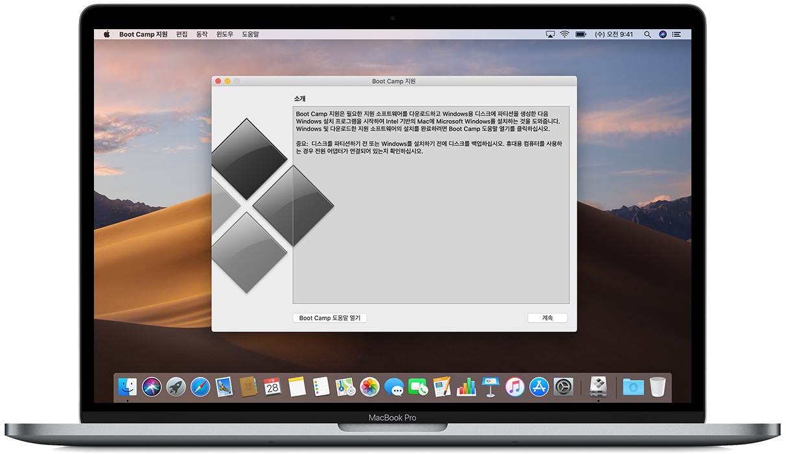
Task: Close the Boot Camp 지원 window
Action: 218,81
